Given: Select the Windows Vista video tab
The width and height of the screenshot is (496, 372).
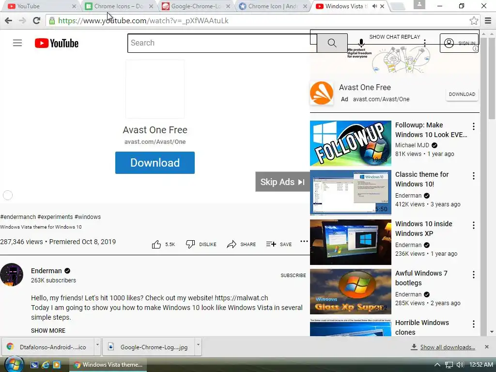Looking at the screenshot, I should click(x=345, y=6).
